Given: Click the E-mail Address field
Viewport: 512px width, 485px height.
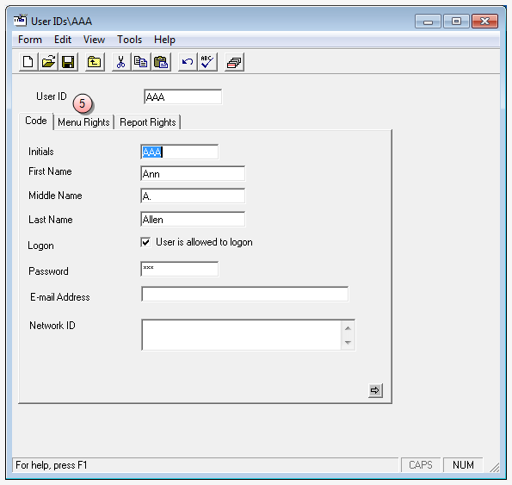Looking at the screenshot, I should coord(244,294).
